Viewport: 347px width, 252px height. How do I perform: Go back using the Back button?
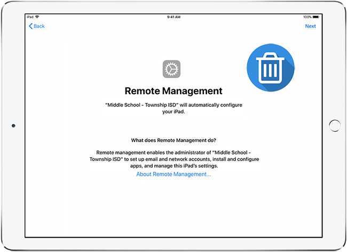(37, 26)
